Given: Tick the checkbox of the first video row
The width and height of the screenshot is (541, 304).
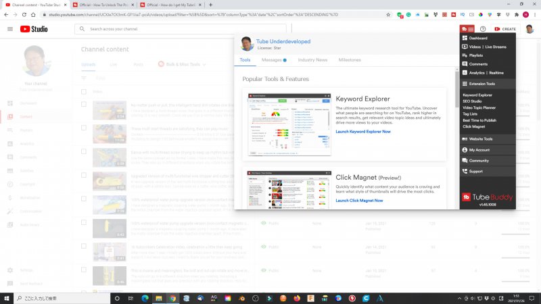Looking at the screenshot, I should point(84,105).
